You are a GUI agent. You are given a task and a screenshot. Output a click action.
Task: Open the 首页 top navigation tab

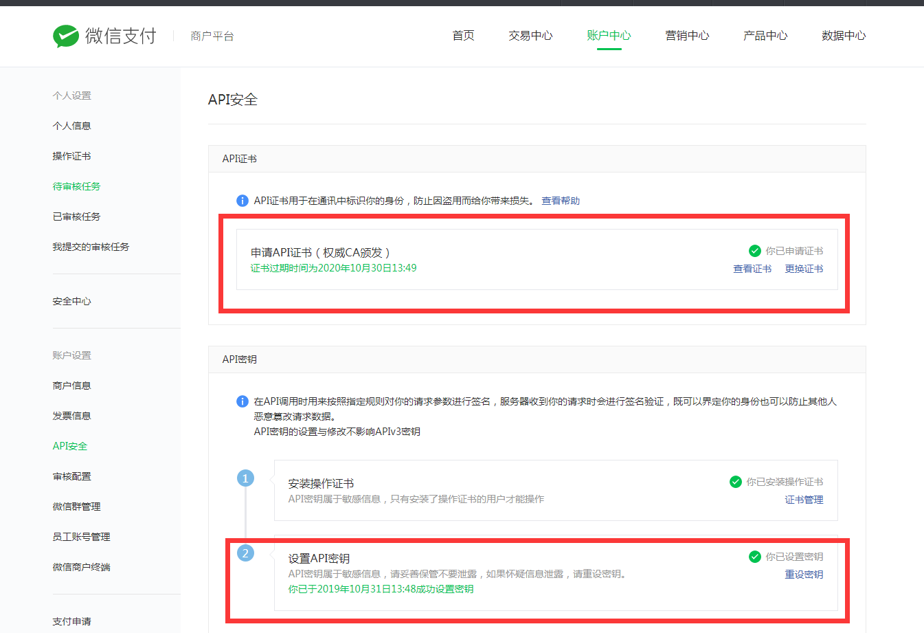pos(463,36)
